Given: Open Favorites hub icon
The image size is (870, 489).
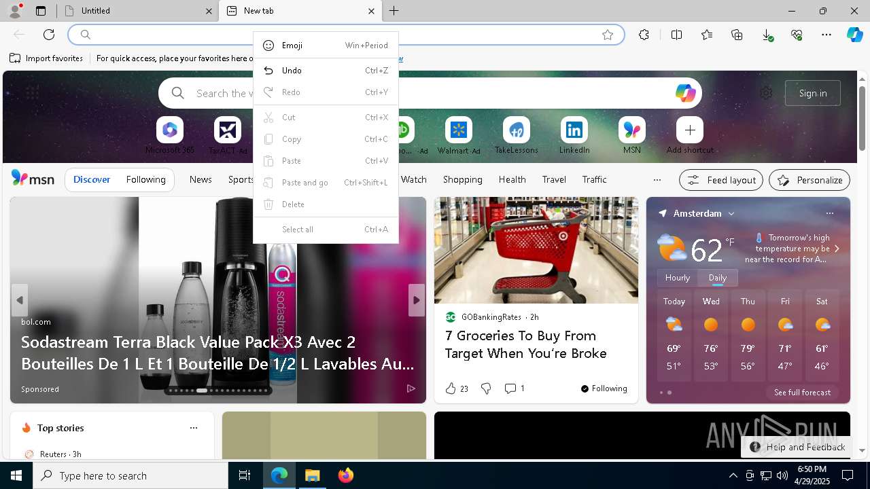Looking at the screenshot, I should [x=707, y=35].
